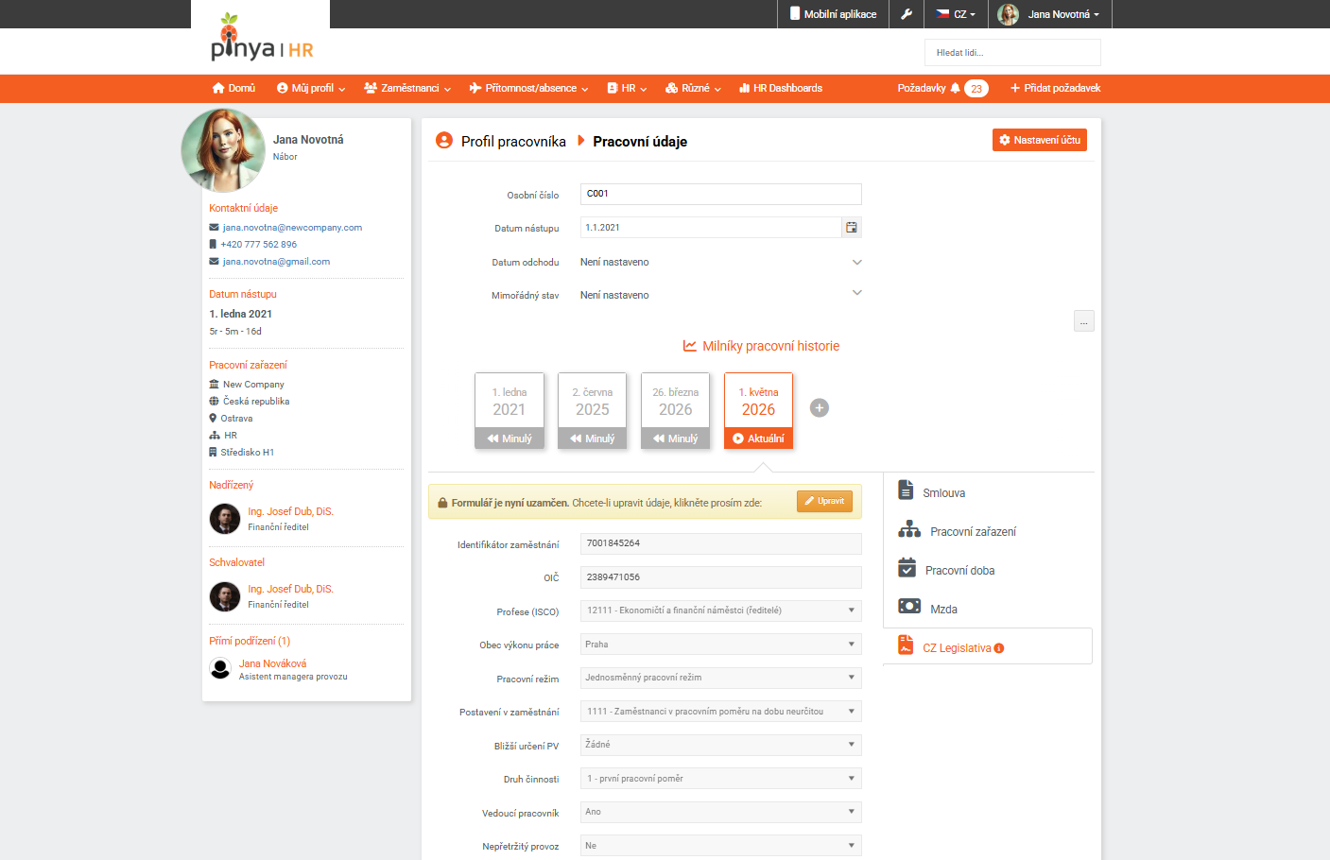Click the envelope icon next to the newcompany email
The image size is (1330, 860).
coord(214,228)
